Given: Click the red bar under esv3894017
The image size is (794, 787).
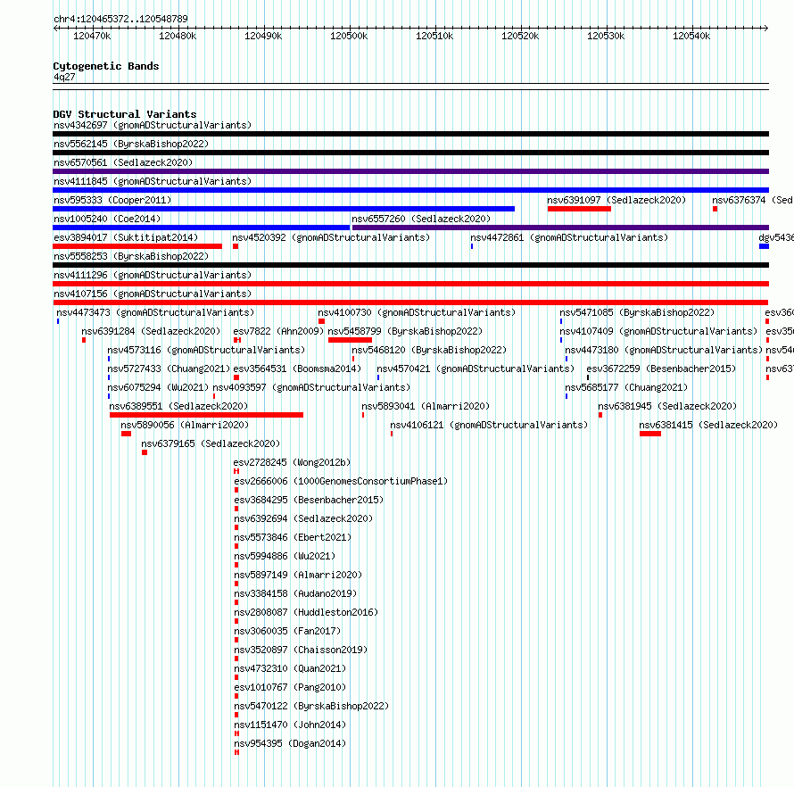Looking at the screenshot, I should click(x=137, y=246).
